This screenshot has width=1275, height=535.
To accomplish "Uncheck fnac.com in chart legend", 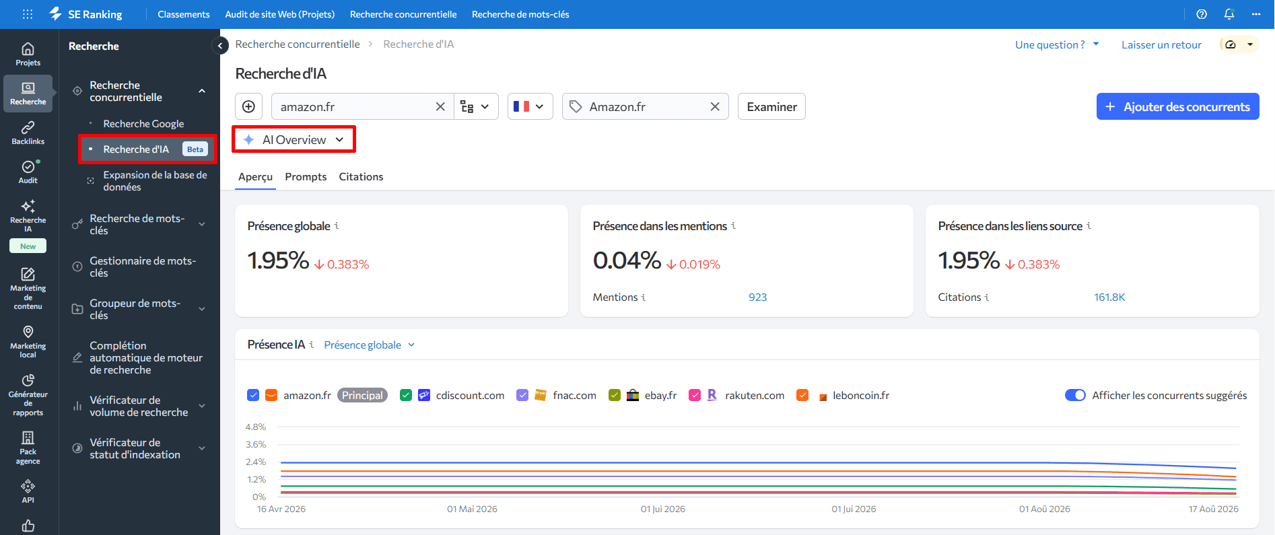I will pyautogui.click(x=522, y=395).
